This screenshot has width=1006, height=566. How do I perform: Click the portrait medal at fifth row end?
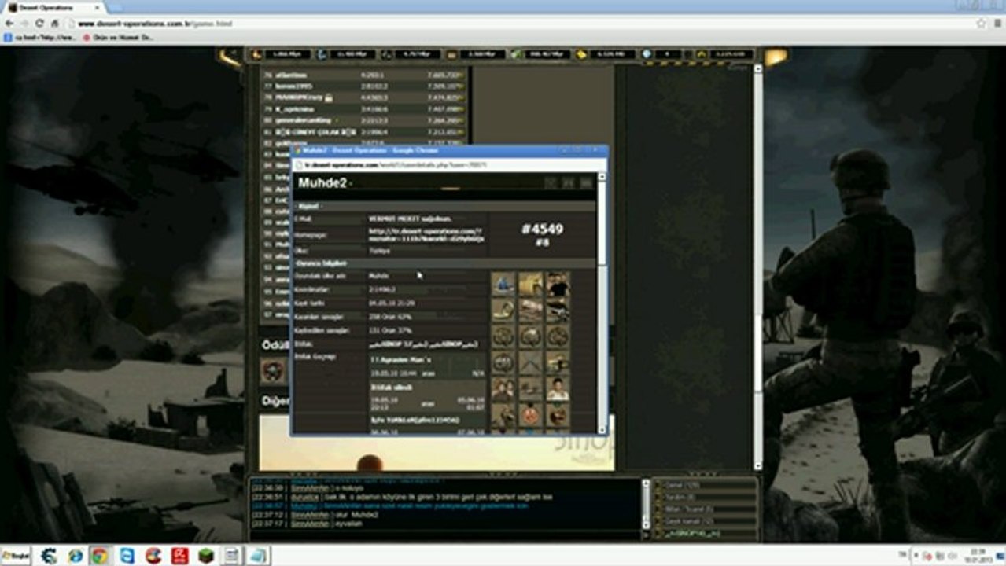click(x=558, y=388)
